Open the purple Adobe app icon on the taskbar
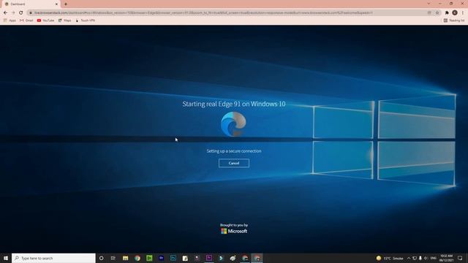This screenshot has width=468, height=263. (x=209, y=258)
